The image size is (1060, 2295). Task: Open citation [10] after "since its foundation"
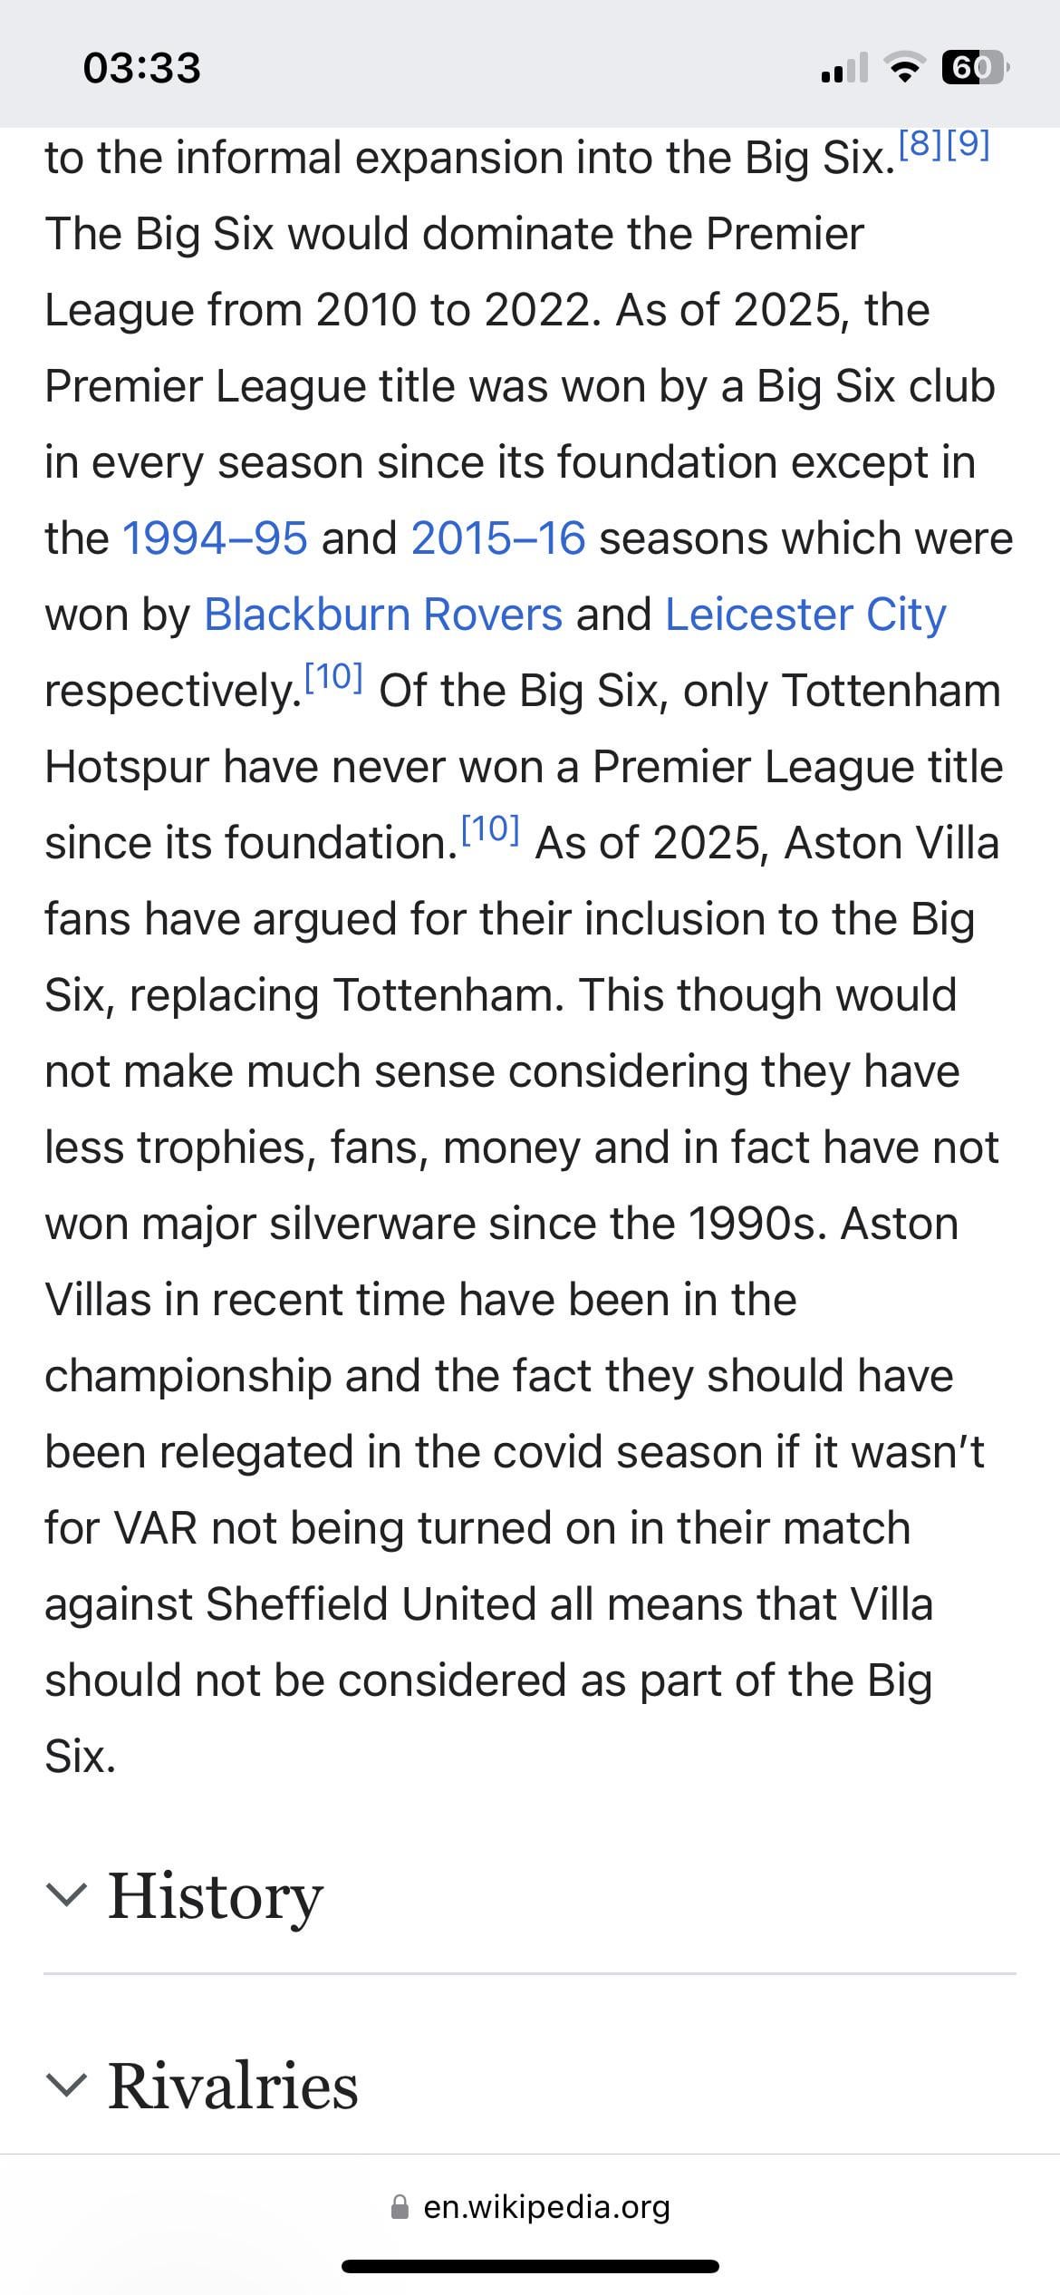coord(490,829)
